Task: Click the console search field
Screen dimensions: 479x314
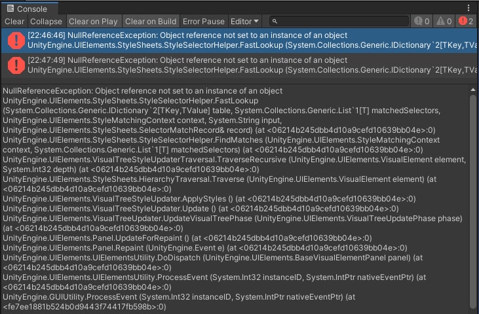Action: tap(339, 22)
